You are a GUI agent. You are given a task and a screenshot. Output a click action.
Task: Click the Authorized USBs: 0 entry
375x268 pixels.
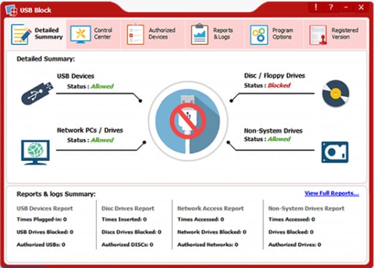[x=41, y=245]
